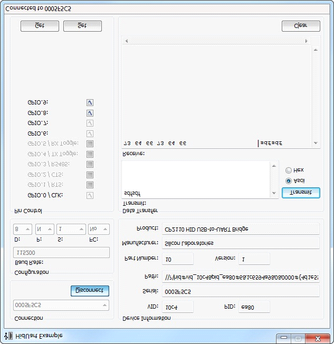Toggle the GPIO.8 checkbox
Screen dimensions: 334x344
(x=90, y=113)
